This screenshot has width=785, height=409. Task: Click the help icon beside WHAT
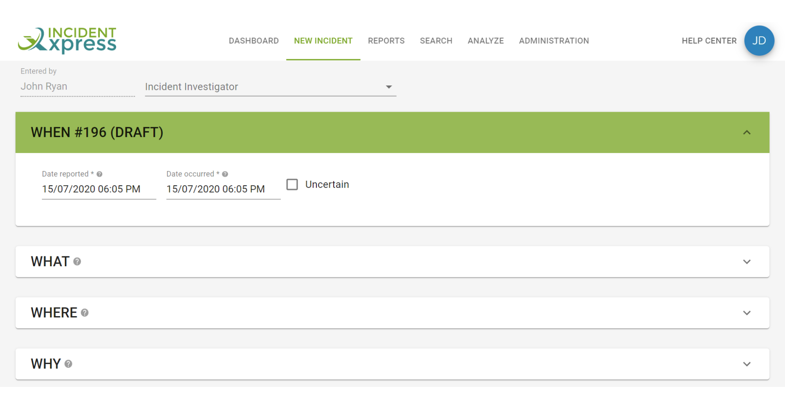point(77,262)
